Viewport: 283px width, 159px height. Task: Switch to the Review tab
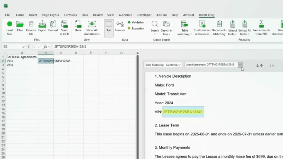pos(98,15)
